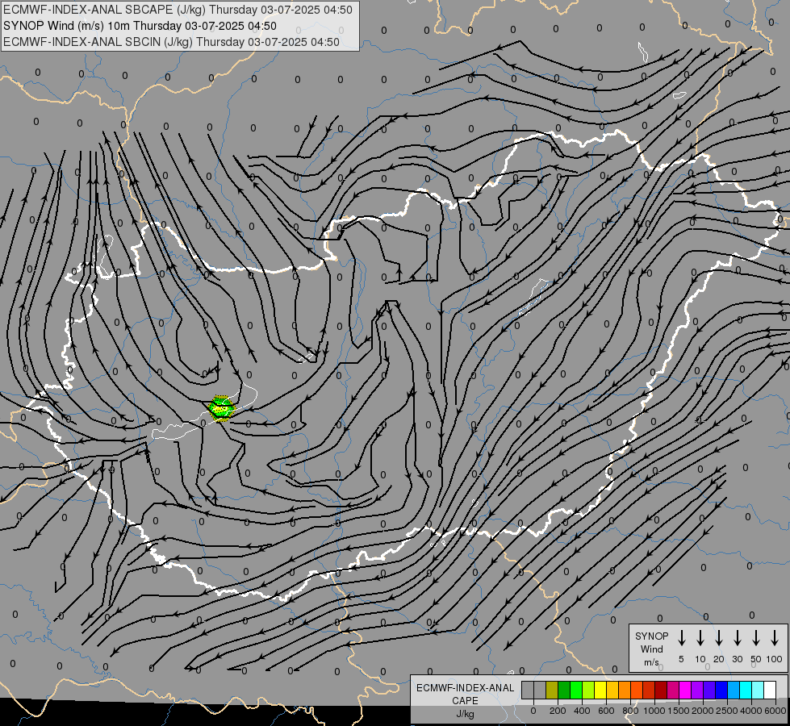The width and height of the screenshot is (790, 726).
Task: Click the 30 m/s wind speed label
Action: [x=737, y=659]
